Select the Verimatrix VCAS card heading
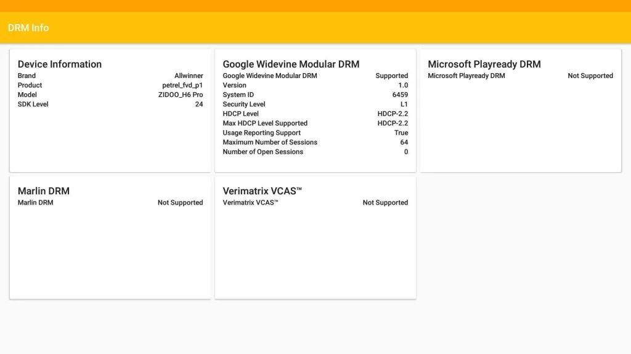This screenshot has width=631, height=354. point(263,191)
